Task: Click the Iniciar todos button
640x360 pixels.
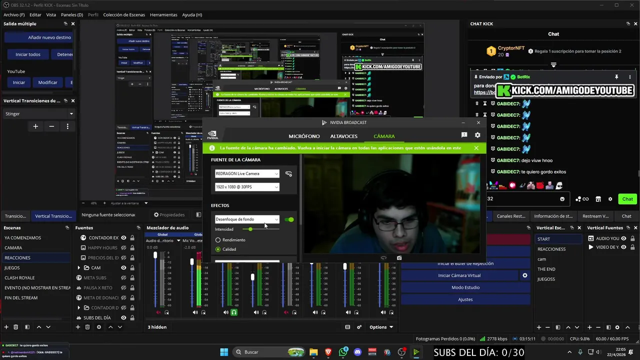Action: tap(28, 54)
